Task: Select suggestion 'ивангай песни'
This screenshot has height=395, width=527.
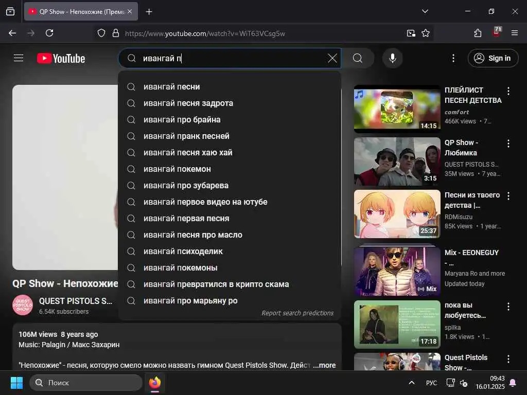Action: 230,86
